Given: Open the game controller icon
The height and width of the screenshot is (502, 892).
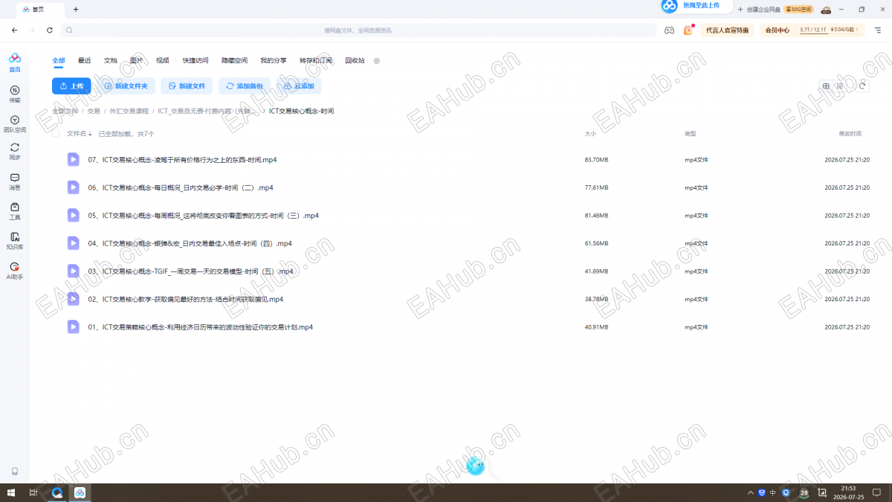Looking at the screenshot, I should (669, 30).
